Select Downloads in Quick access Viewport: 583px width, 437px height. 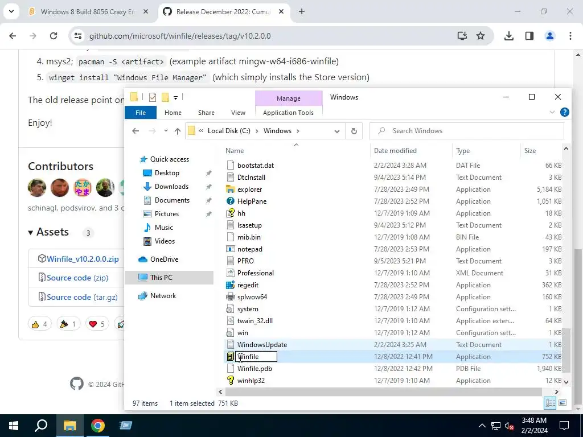(171, 187)
